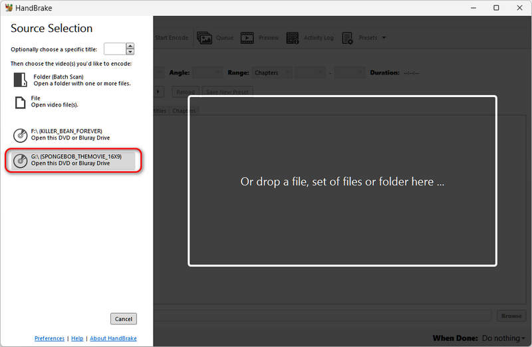Open the Presets icon in toolbar
The height and width of the screenshot is (347, 532).
pyautogui.click(x=347, y=38)
